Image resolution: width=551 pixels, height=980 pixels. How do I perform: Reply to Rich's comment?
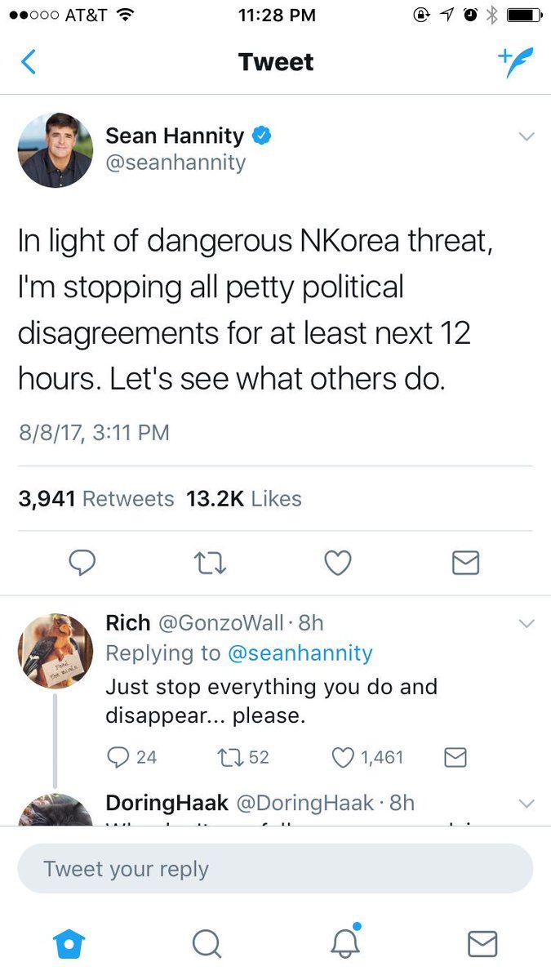click(x=118, y=757)
